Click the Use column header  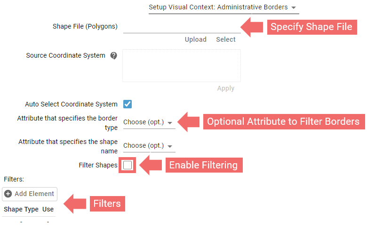(x=48, y=209)
